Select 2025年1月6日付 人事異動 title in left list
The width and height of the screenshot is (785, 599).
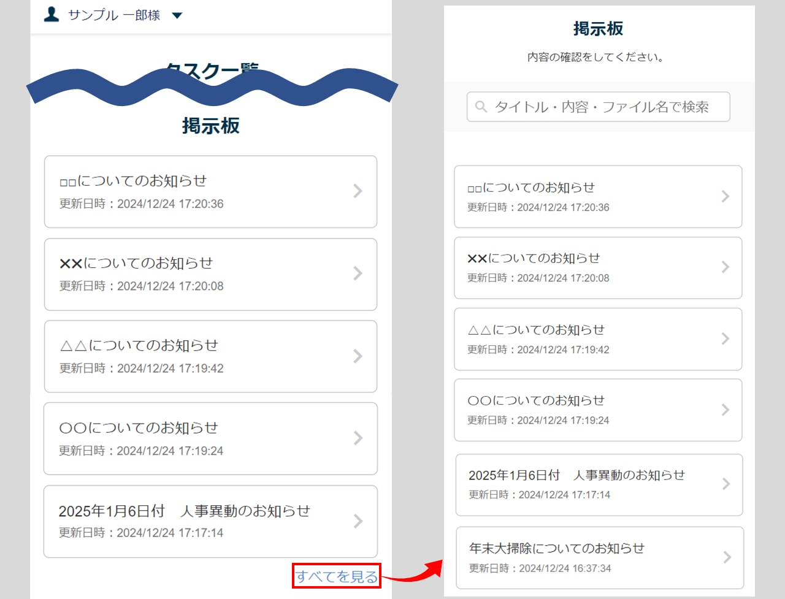[184, 511]
